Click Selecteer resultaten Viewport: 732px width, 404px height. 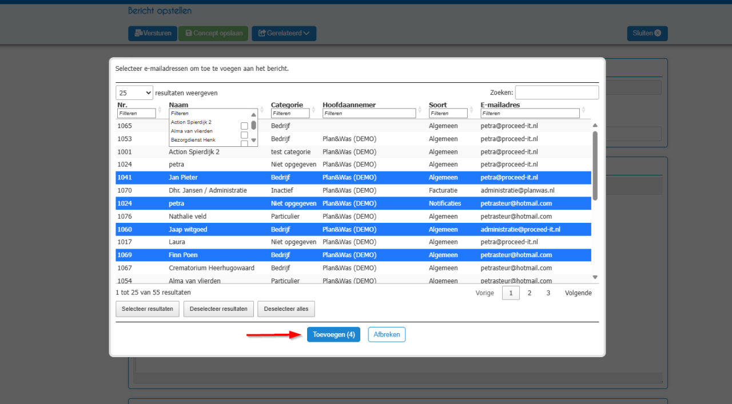coord(148,309)
